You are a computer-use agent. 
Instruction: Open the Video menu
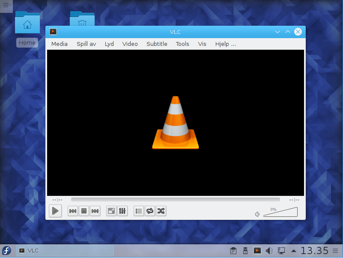(x=130, y=44)
